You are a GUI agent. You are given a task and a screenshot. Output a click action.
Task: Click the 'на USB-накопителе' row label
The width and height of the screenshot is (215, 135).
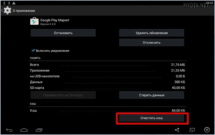(45, 76)
